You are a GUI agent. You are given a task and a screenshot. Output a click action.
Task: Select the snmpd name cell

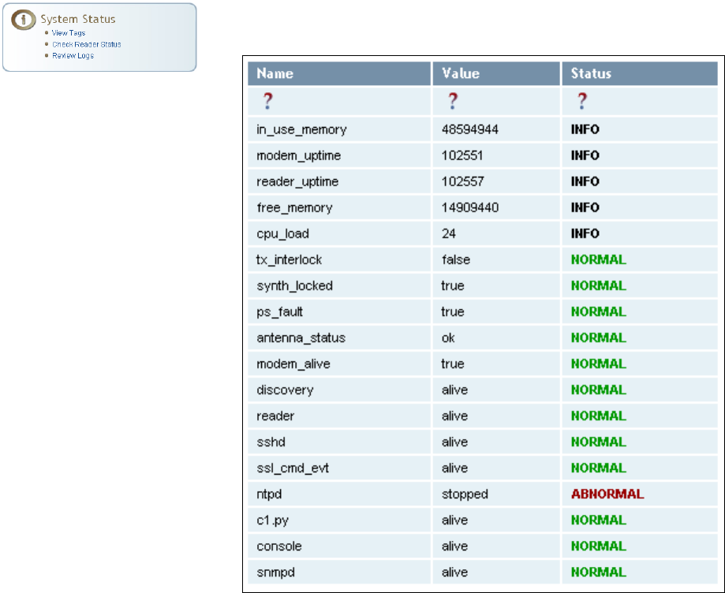(339, 572)
